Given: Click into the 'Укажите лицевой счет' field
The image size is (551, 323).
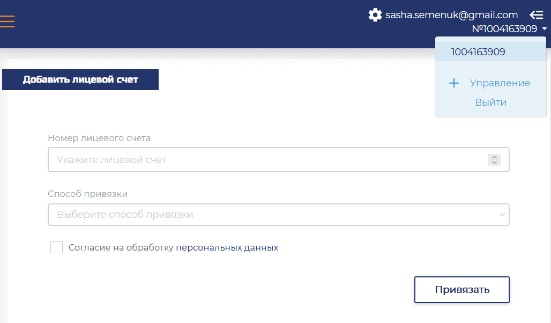Looking at the screenshot, I should [x=268, y=160].
